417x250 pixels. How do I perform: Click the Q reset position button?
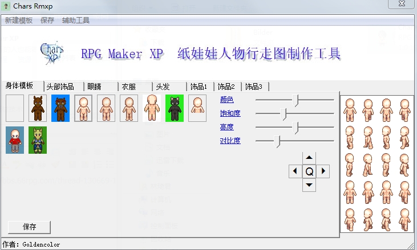[309, 171]
